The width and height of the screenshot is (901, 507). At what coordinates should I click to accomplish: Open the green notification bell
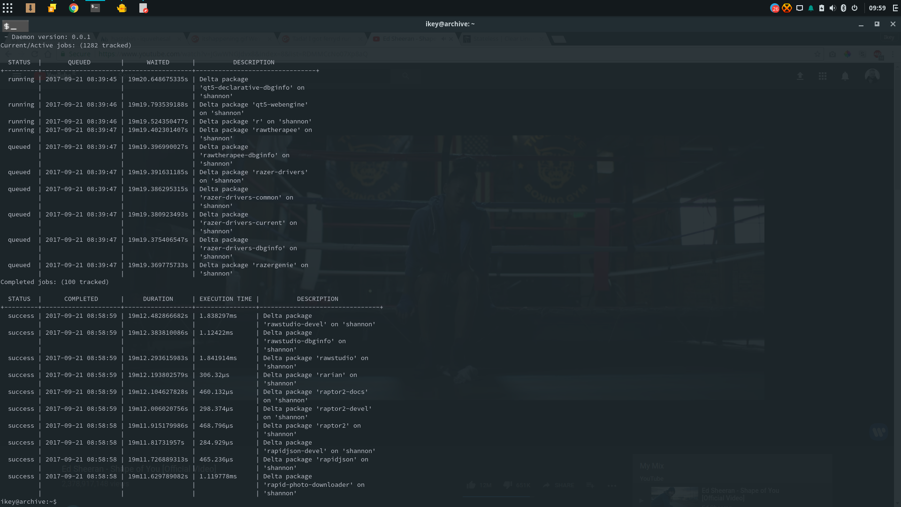(x=810, y=8)
